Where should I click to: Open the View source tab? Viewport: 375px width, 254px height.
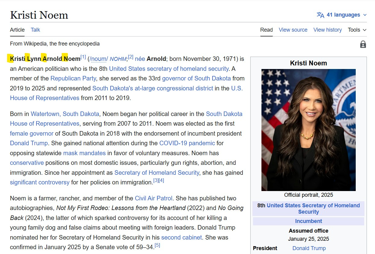click(x=293, y=30)
